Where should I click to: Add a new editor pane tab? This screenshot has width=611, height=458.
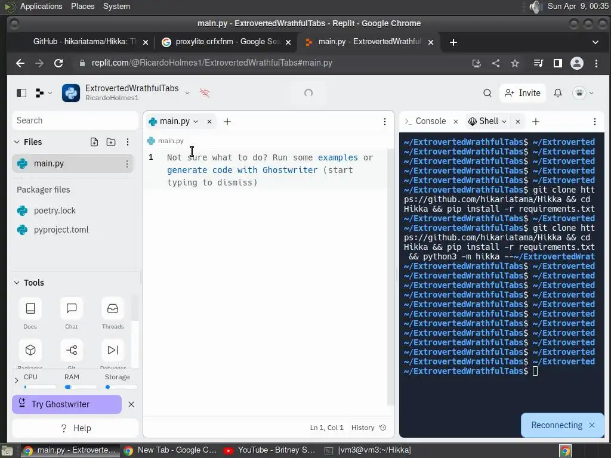click(x=227, y=122)
